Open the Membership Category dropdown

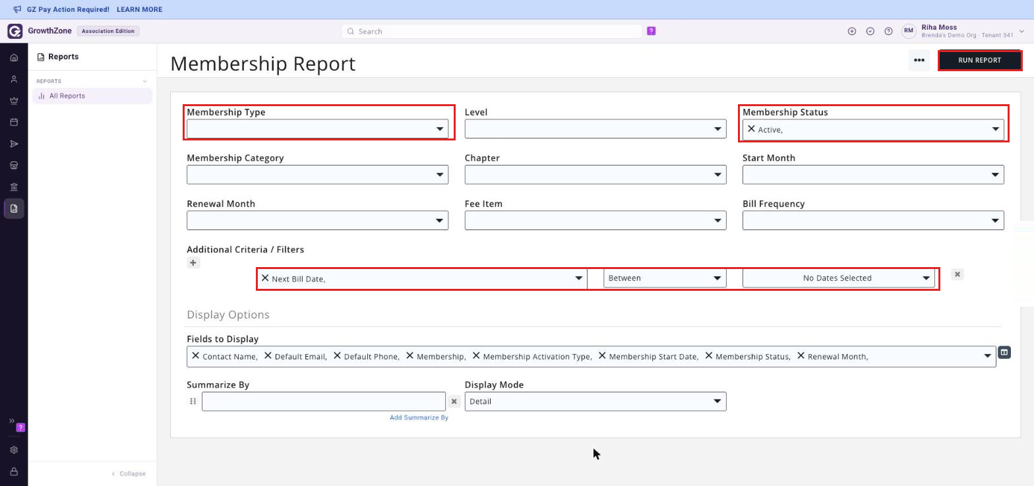317,174
